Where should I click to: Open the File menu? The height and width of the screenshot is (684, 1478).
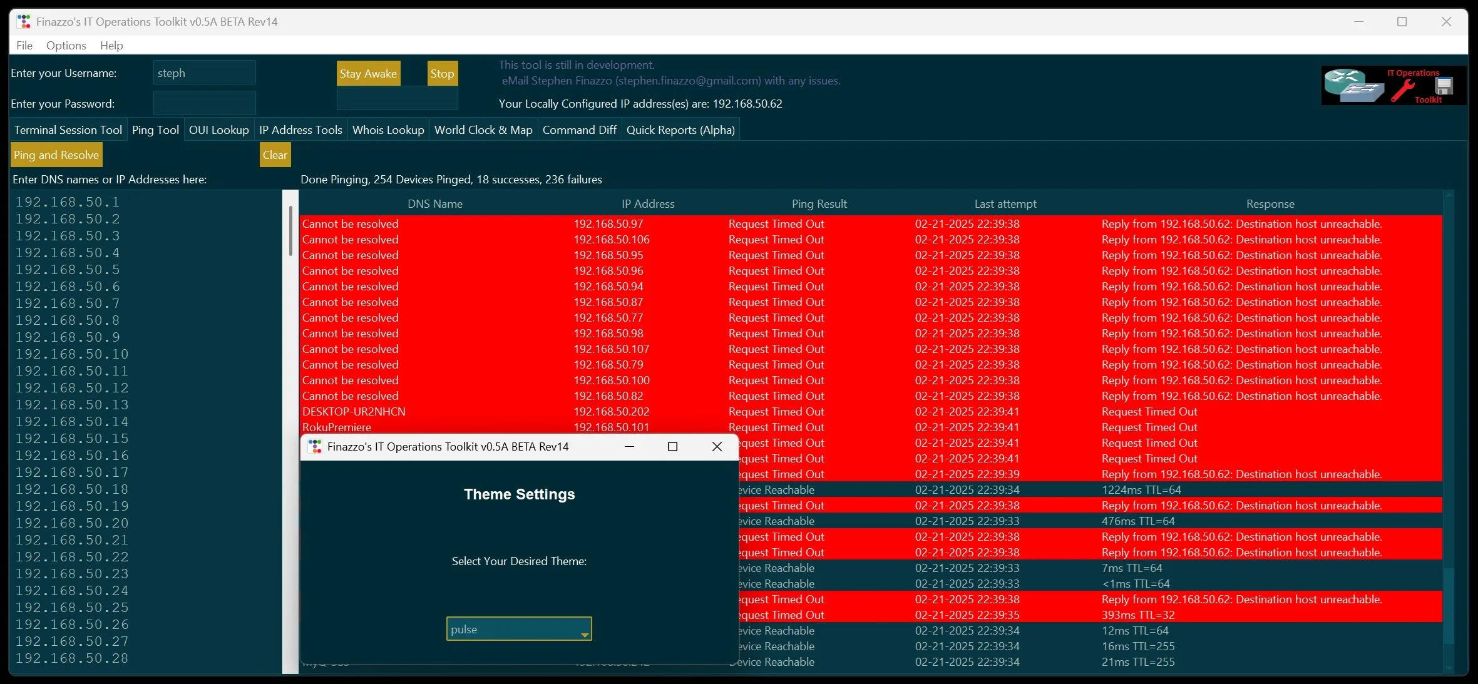(x=24, y=46)
